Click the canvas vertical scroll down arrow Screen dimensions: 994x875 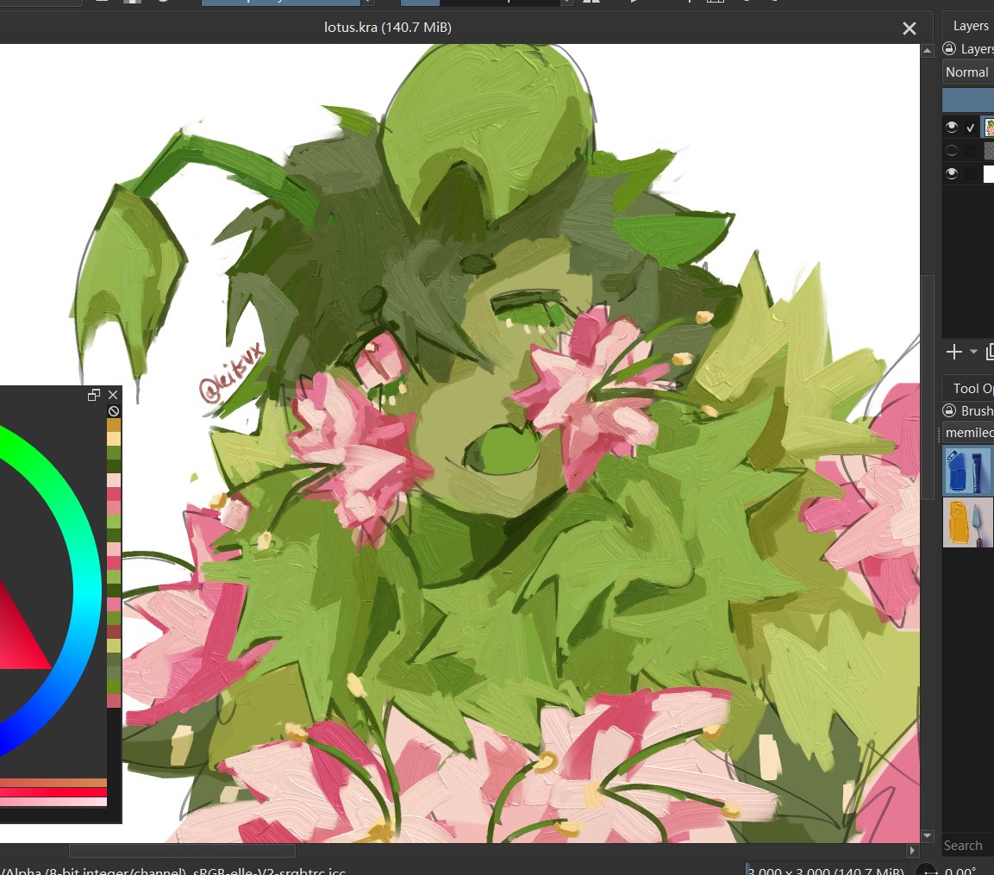[928, 835]
